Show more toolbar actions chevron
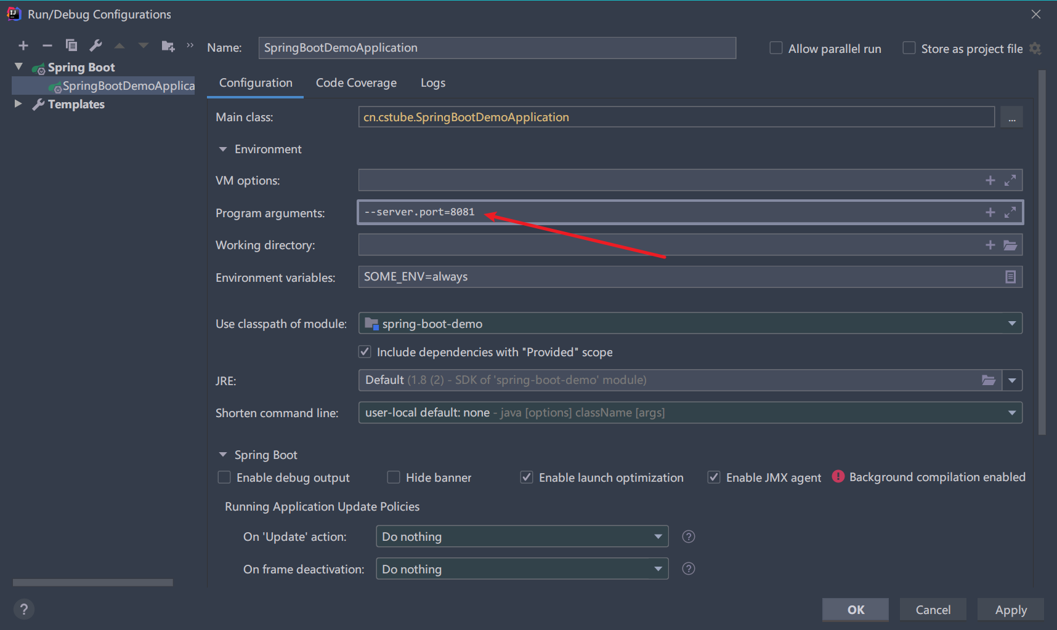1057x630 pixels. pyautogui.click(x=190, y=45)
